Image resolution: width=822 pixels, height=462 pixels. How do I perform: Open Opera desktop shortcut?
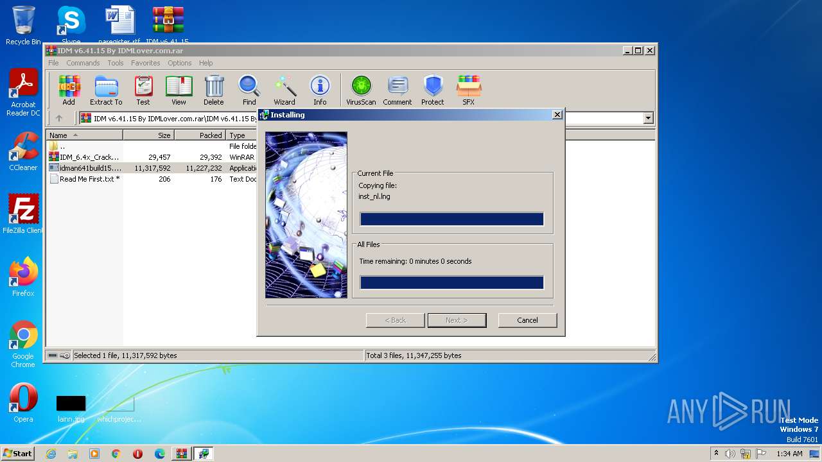tap(23, 404)
